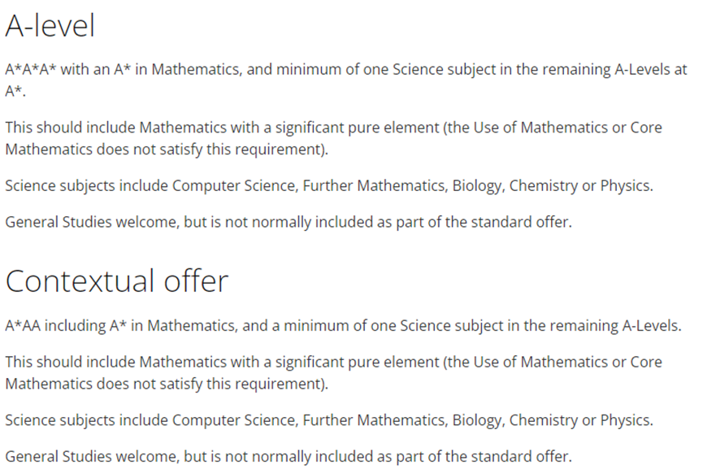Click 'Biology' in the A-level science list

[476, 186]
